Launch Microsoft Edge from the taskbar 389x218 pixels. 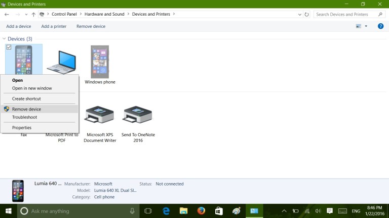pyautogui.click(x=166, y=211)
